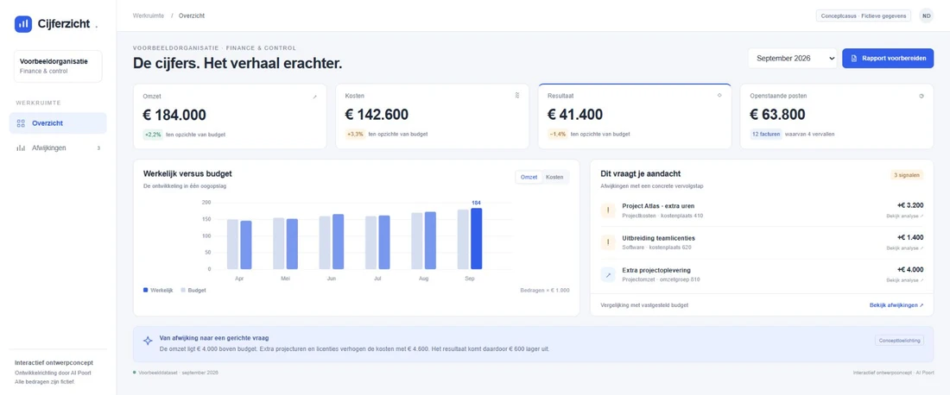This screenshot has width=950, height=395.
Task: Click the Afwijkingen bar-chart icon in sidebar
Action: point(21,147)
